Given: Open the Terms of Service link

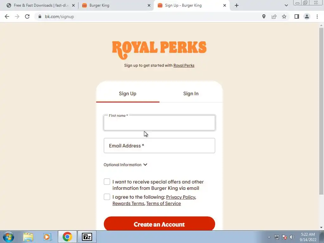Looking at the screenshot, I should click(164, 203).
